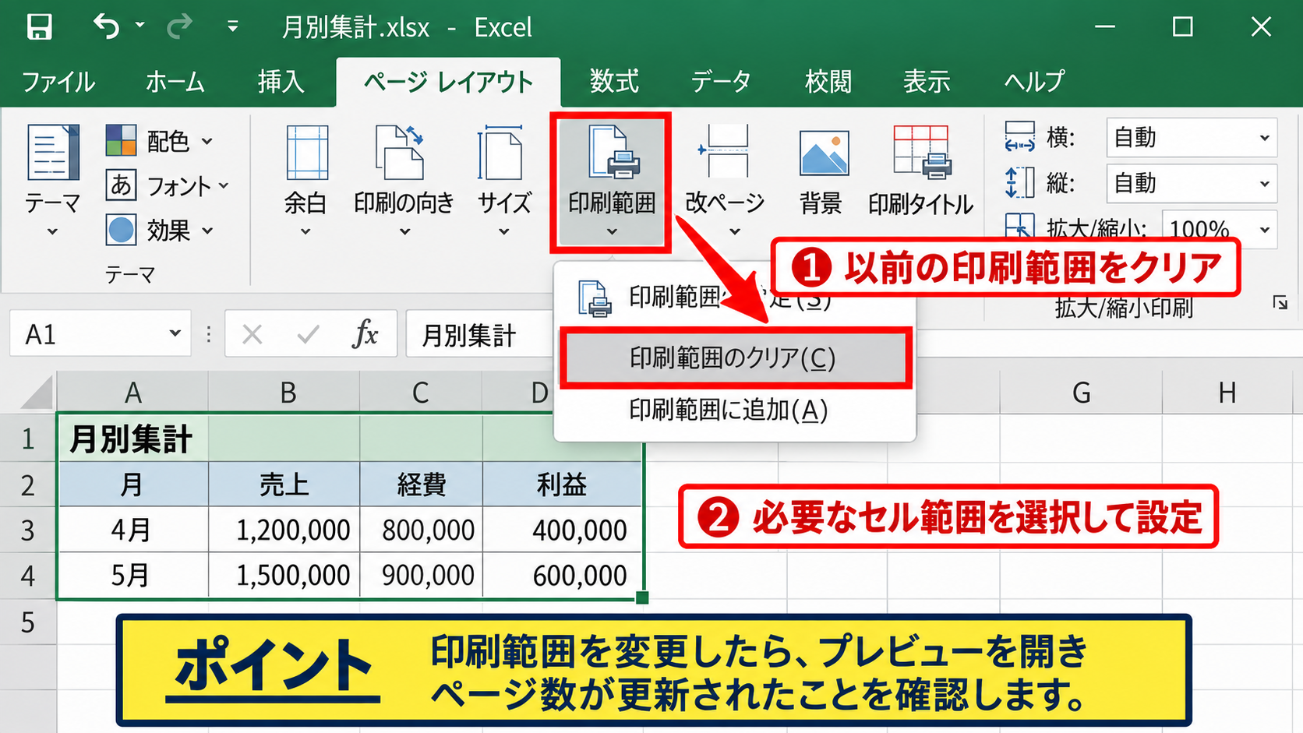The height and width of the screenshot is (733, 1303).
Task: Select row 4 header
Action: pos(28,576)
